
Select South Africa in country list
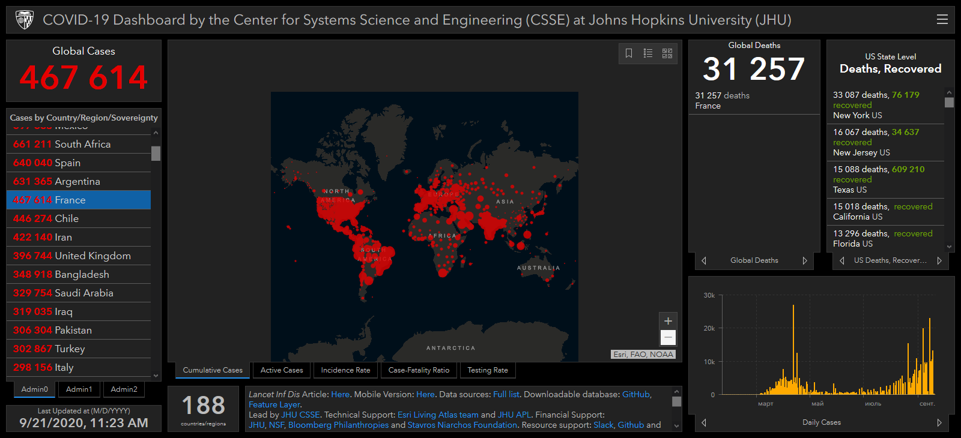tap(79, 144)
